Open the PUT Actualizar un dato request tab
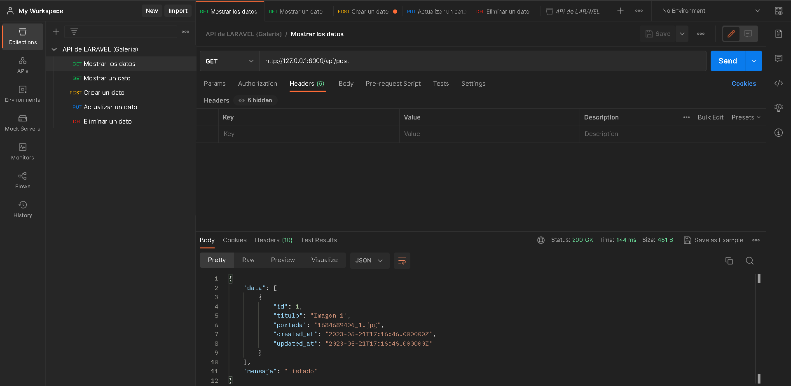This screenshot has height=386, width=791. coord(437,12)
